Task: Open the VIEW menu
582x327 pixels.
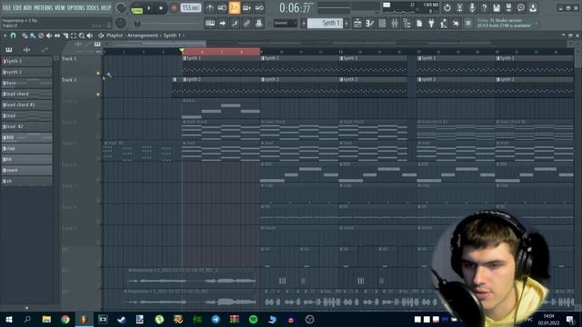Action: pyautogui.click(x=60, y=7)
